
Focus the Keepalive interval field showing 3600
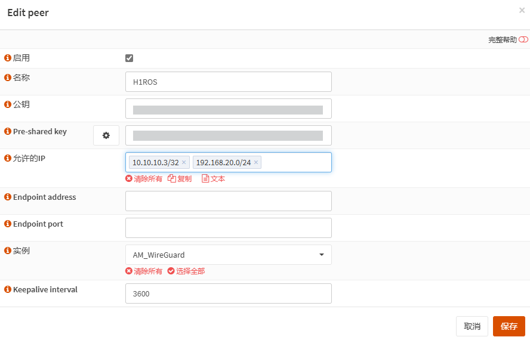coord(228,293)
